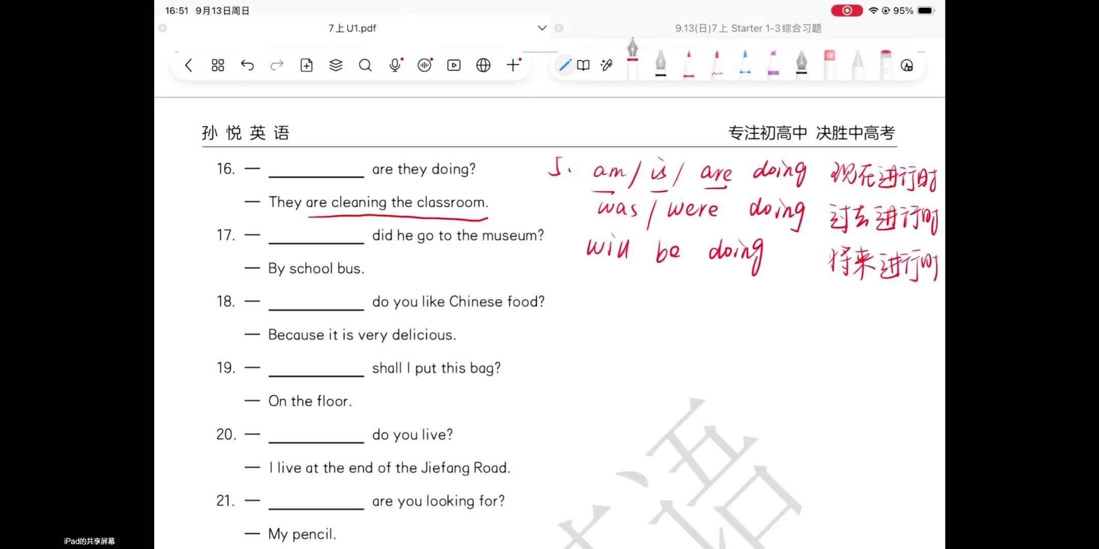1099x549 pixels.
Task: Redo the last undone action
Action: tap(277, 65)
